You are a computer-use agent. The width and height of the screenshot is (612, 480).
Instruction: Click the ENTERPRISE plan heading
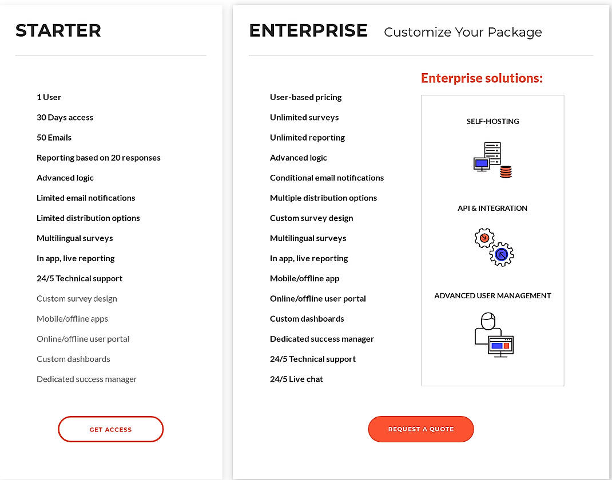pos(308,30)
